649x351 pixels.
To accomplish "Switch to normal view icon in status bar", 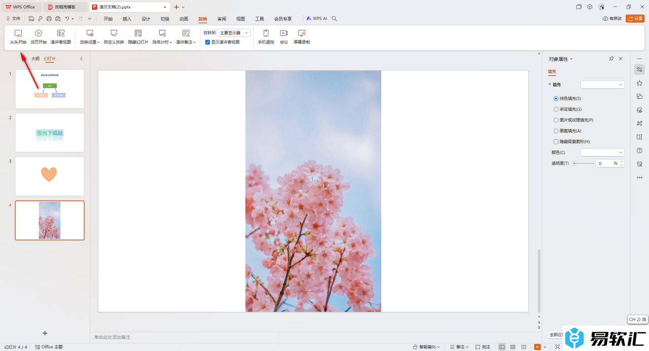I will pyautogui.click(x=502, y=347).
